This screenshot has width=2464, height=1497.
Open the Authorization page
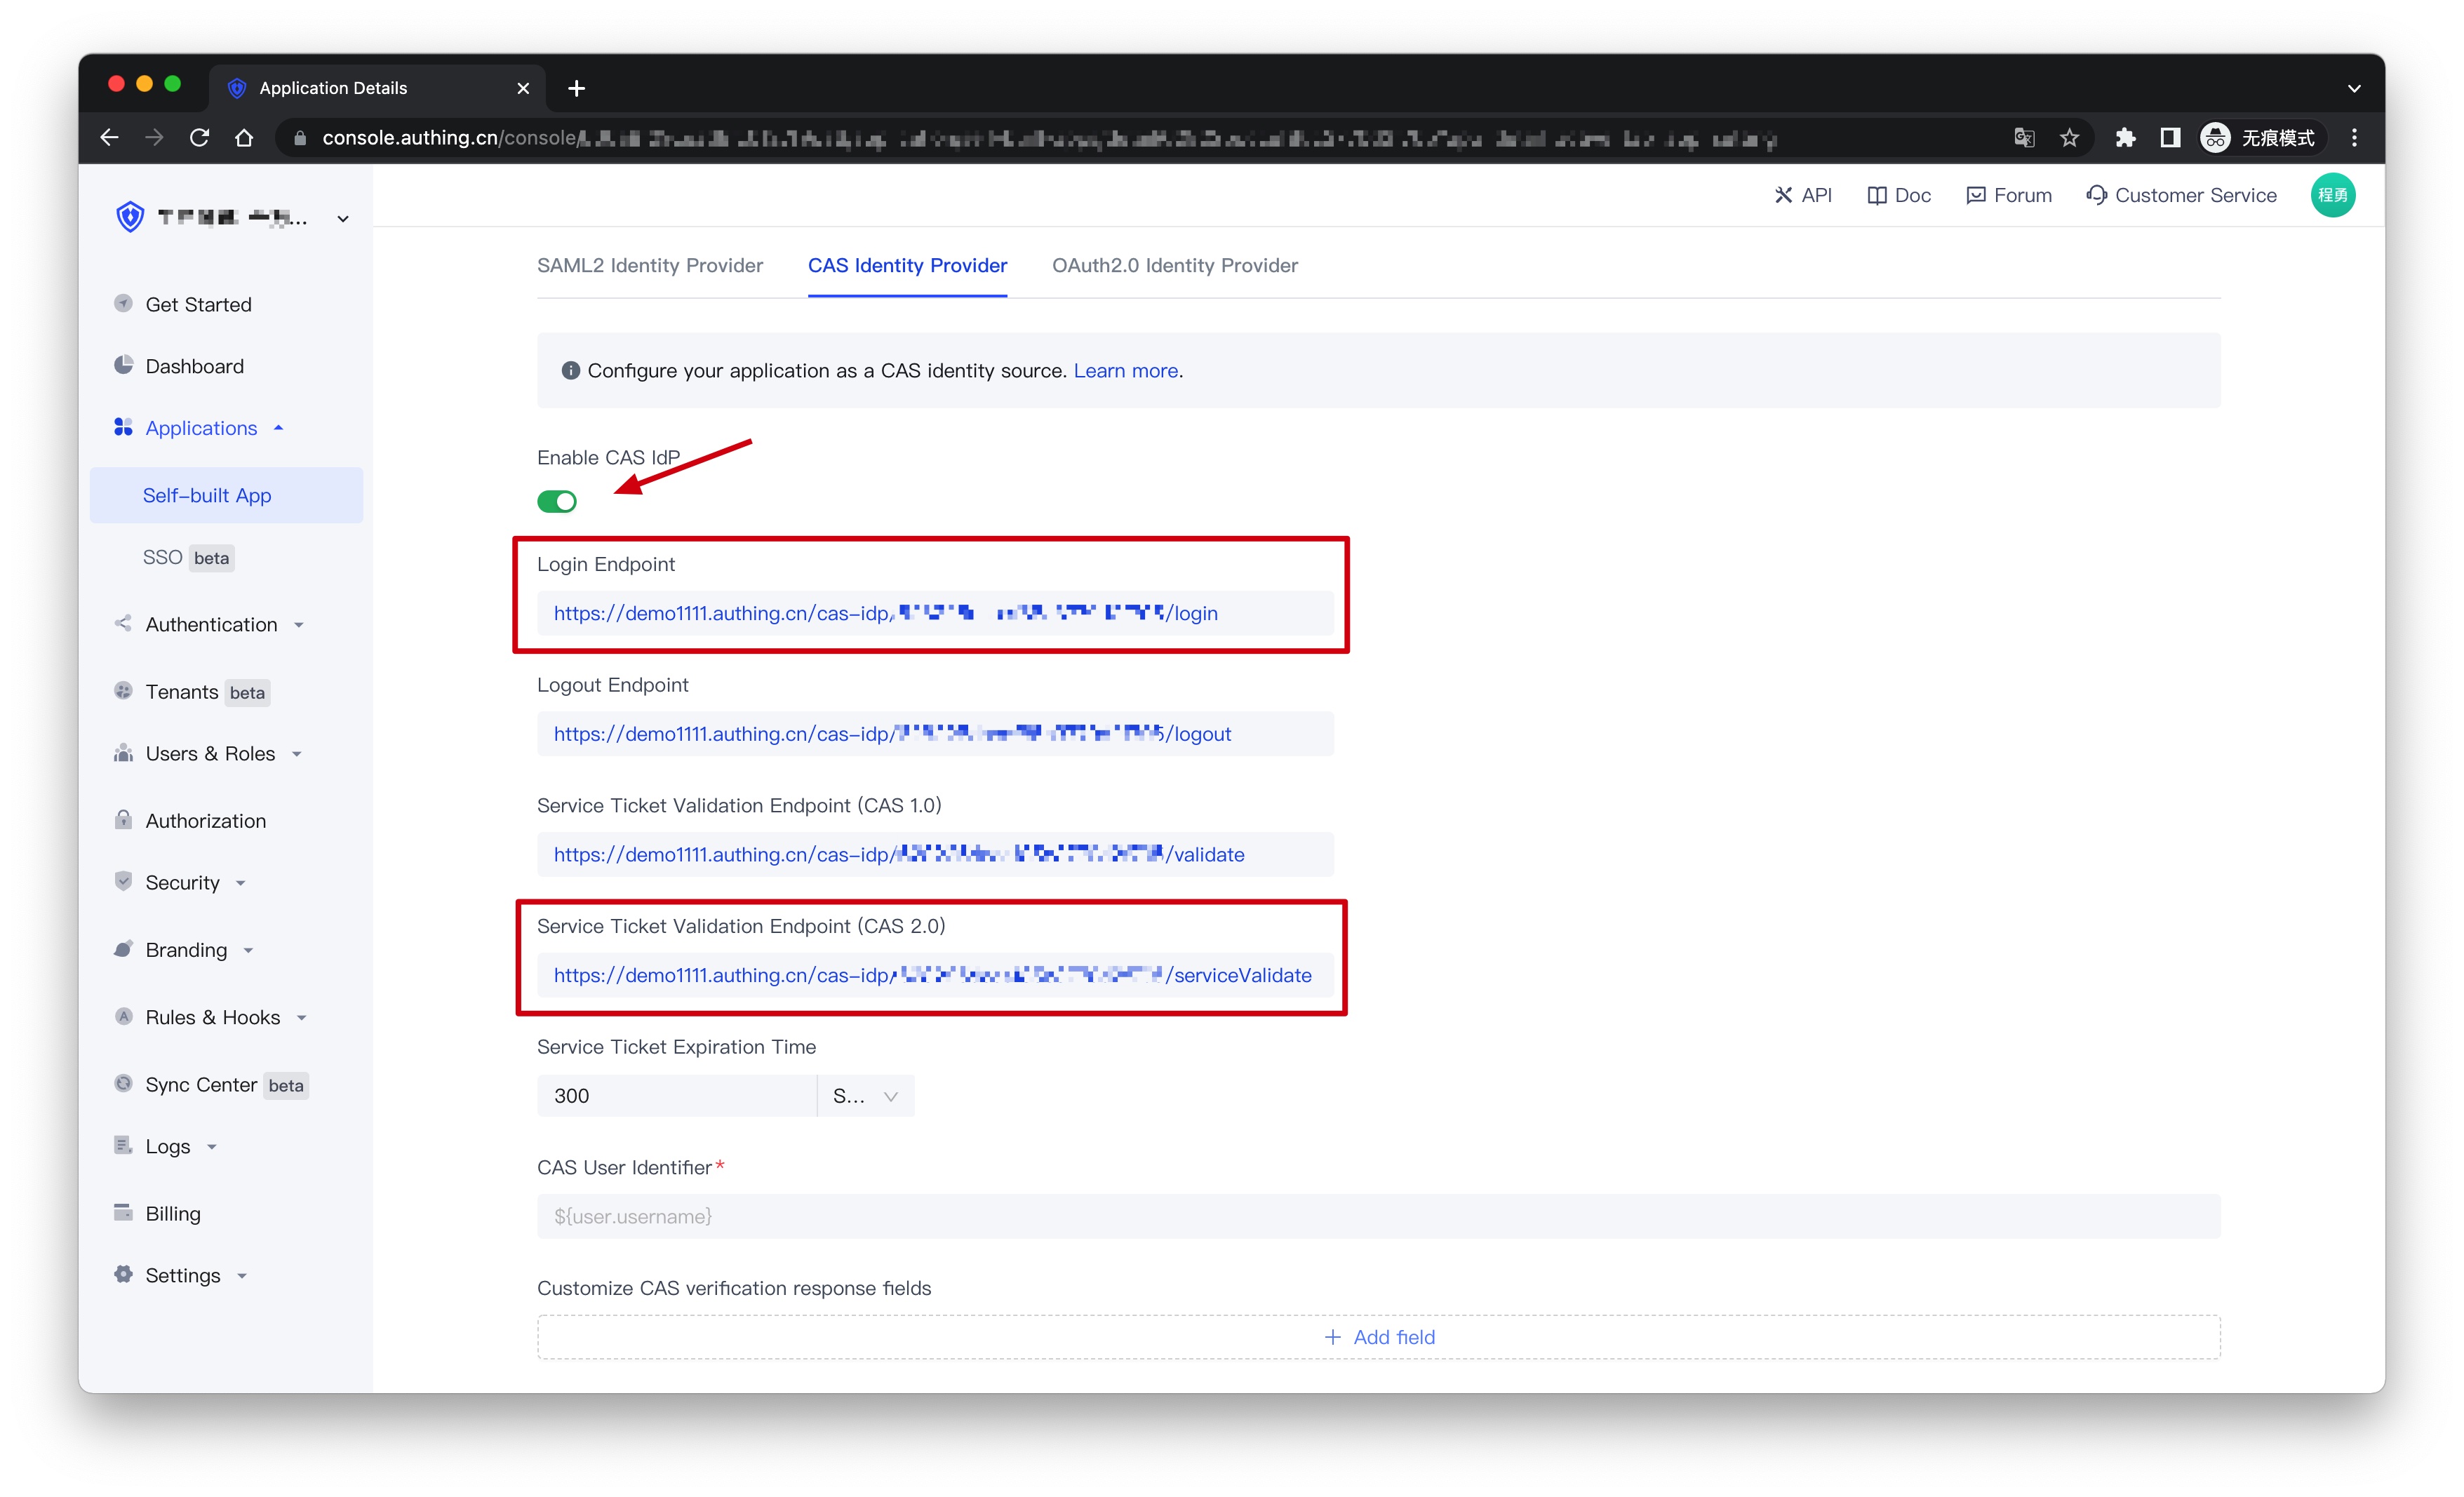tap(205, 820)
